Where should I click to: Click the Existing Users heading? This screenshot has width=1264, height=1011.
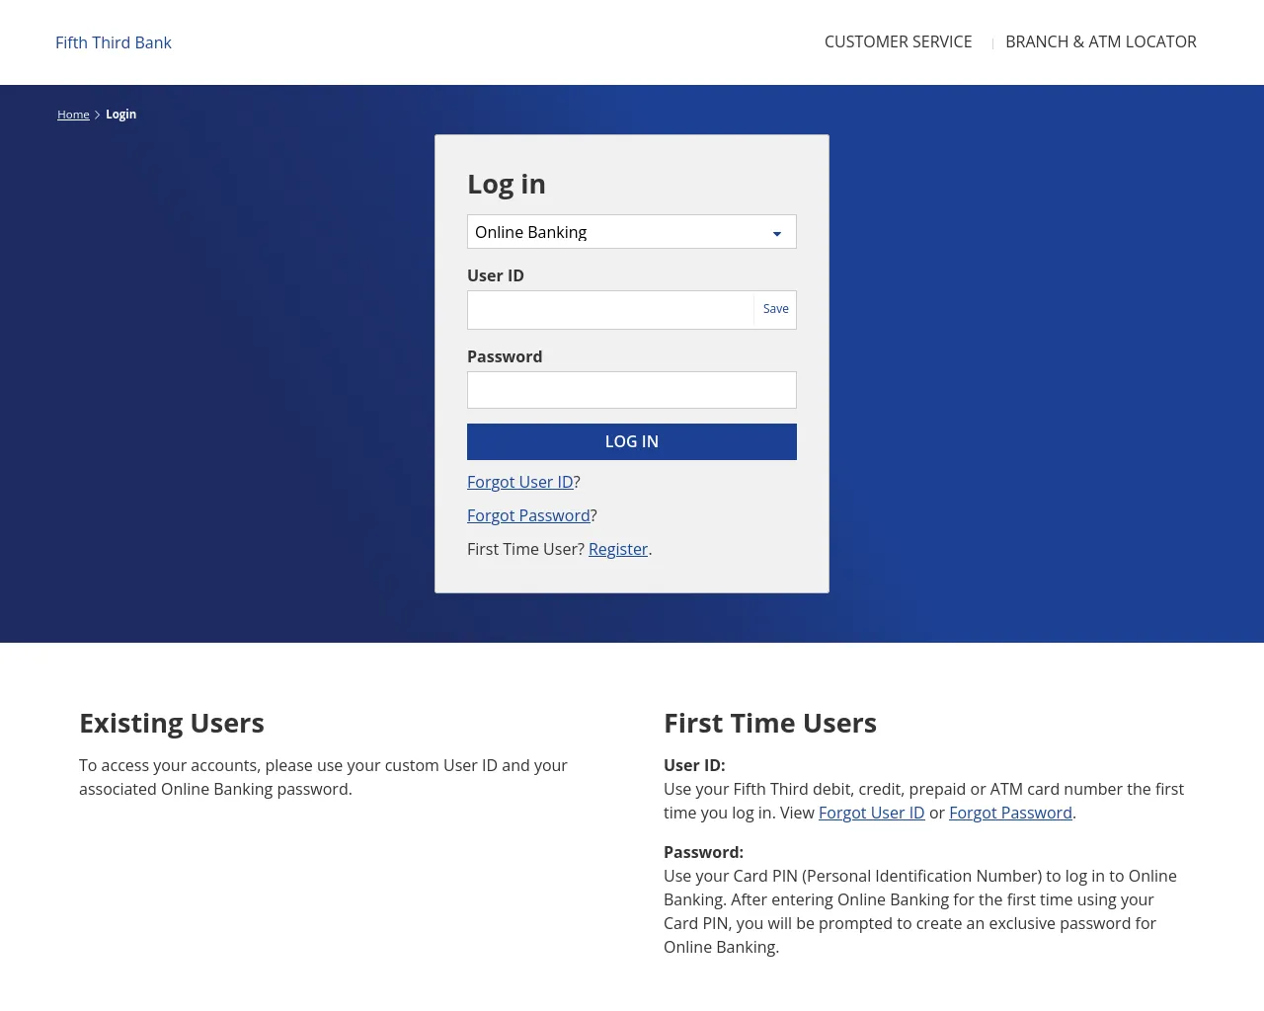pyautogui.click(x=172, y=724)
